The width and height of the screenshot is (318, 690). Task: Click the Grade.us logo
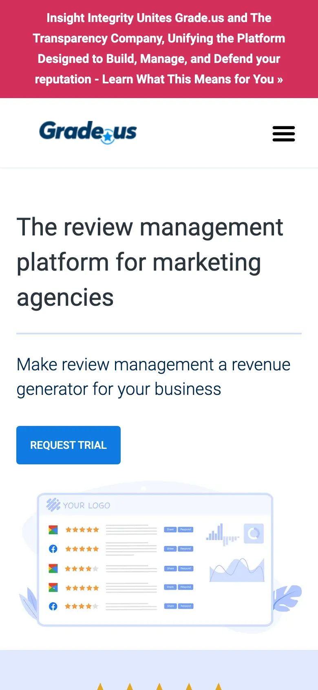[x=88, y=132]
